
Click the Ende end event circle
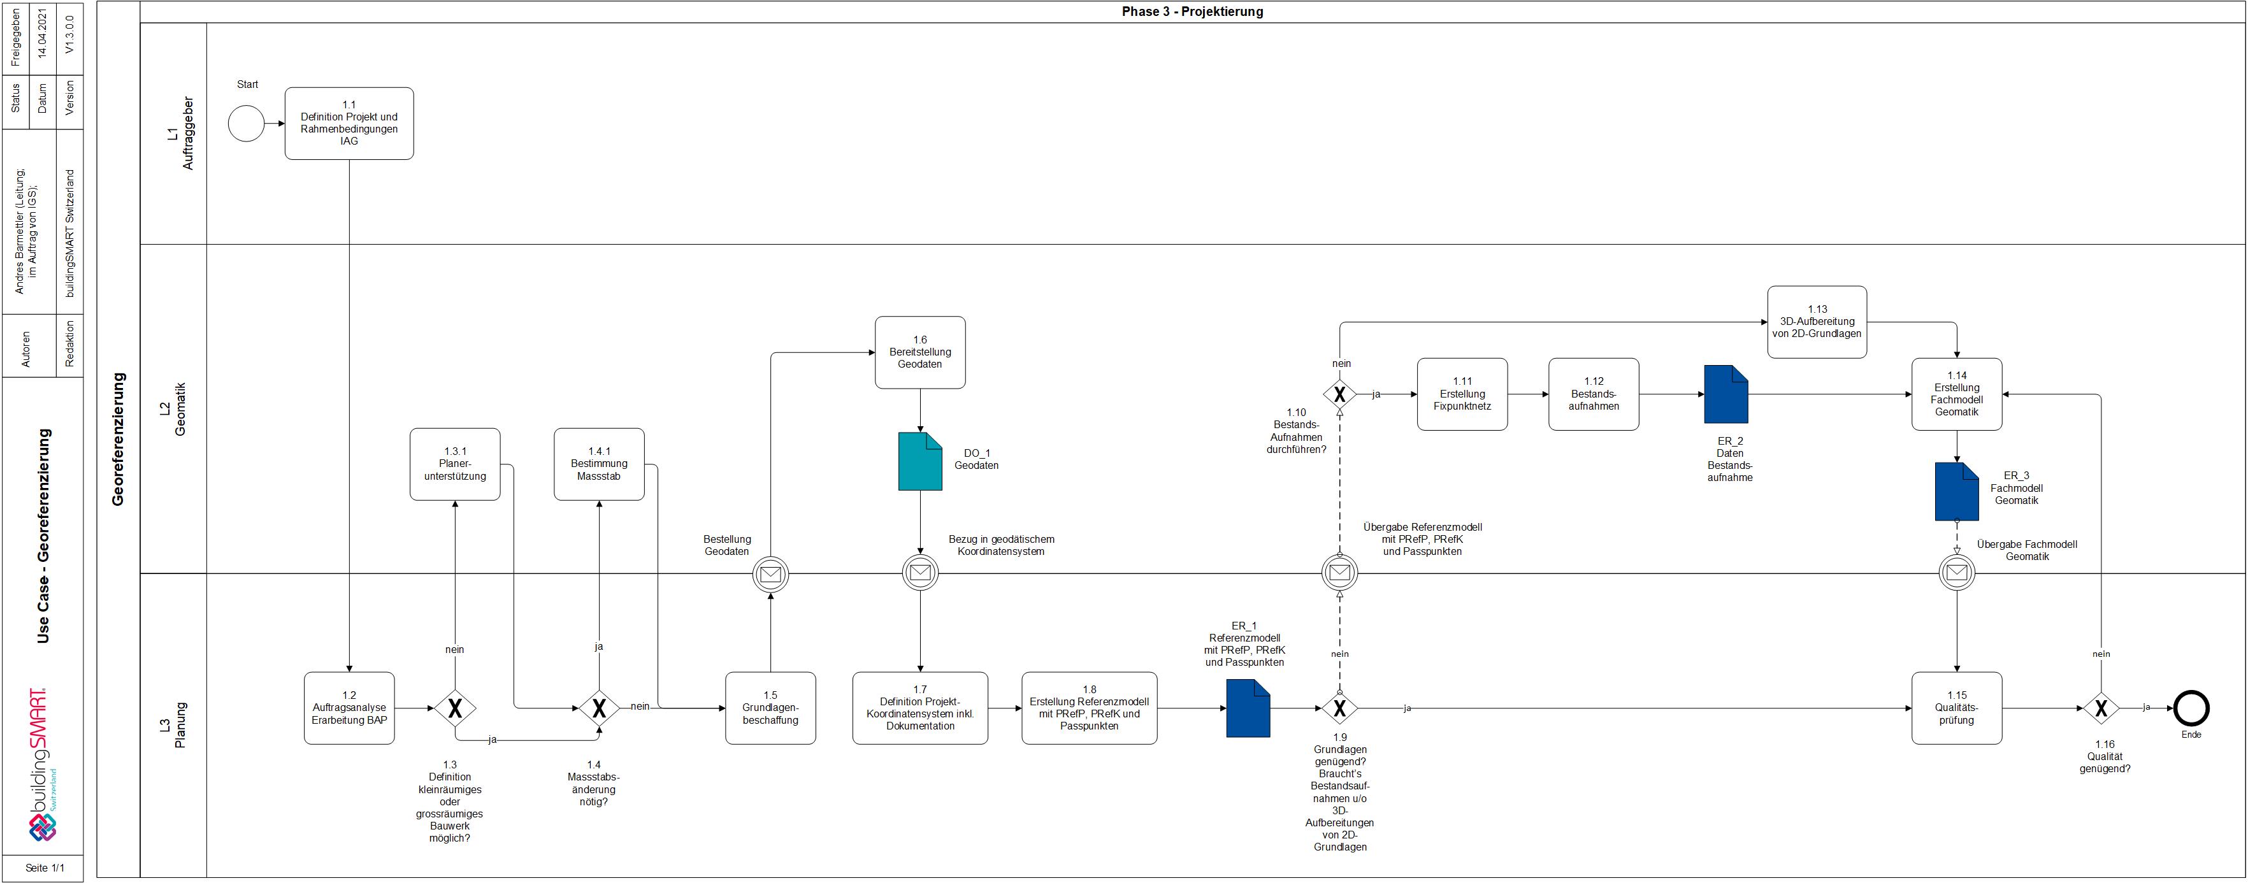[2191, 708]
